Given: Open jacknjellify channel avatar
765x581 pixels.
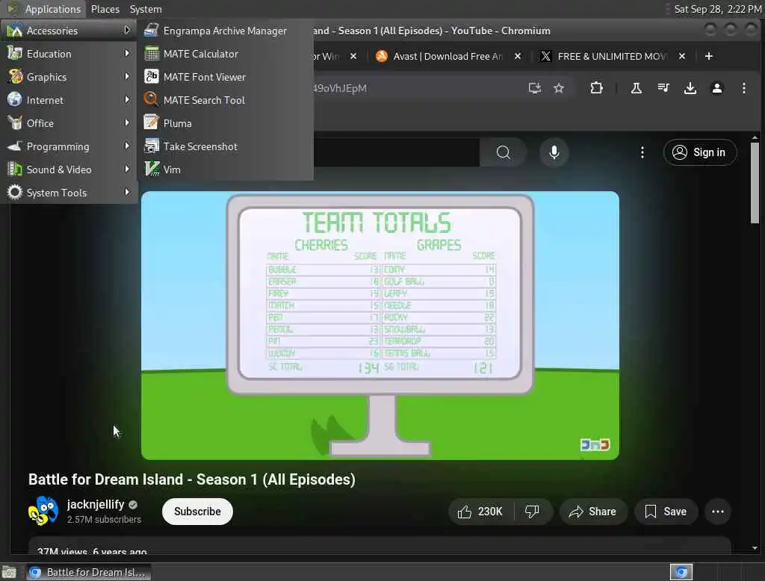Looking at the screenshot, I should point(43,512).
